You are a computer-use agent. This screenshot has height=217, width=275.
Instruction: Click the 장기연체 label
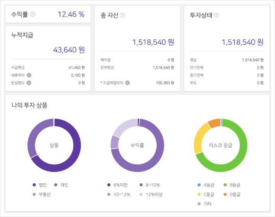click(x=197, y=75)
